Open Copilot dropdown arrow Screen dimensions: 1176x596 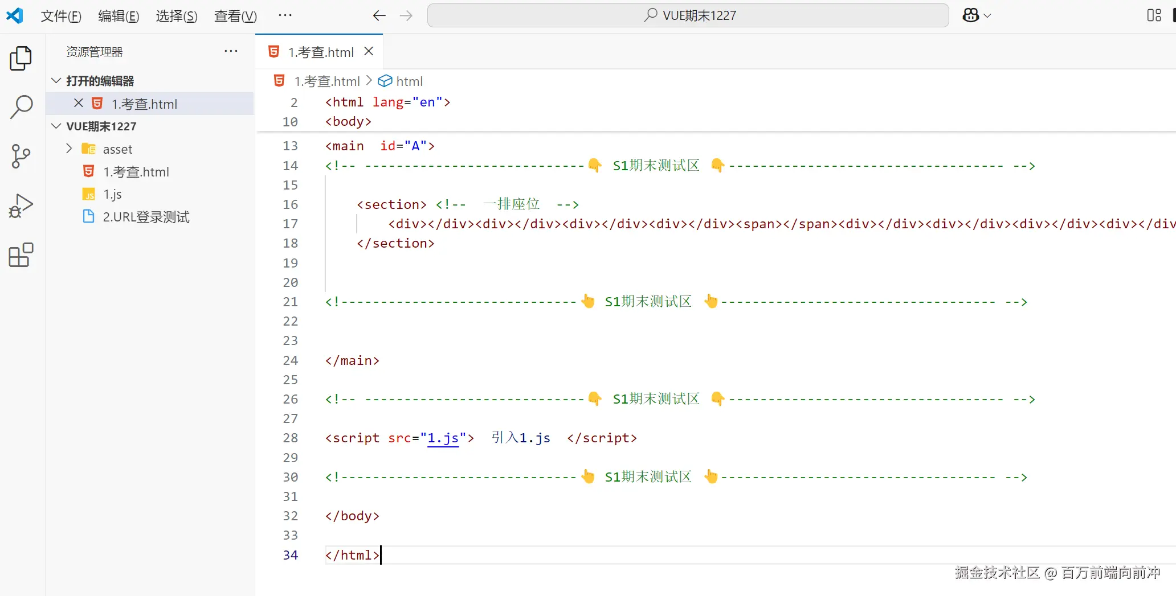coord(988,16)
